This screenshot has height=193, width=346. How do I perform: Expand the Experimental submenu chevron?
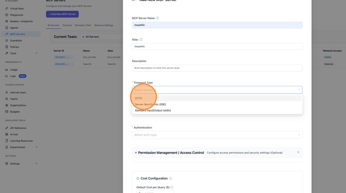36,147
